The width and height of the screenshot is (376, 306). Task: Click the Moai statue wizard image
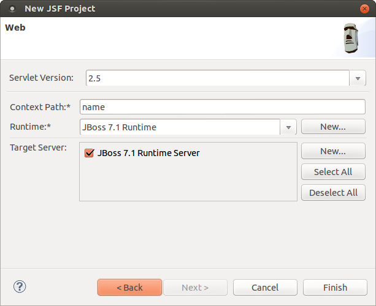coord(352,39)
